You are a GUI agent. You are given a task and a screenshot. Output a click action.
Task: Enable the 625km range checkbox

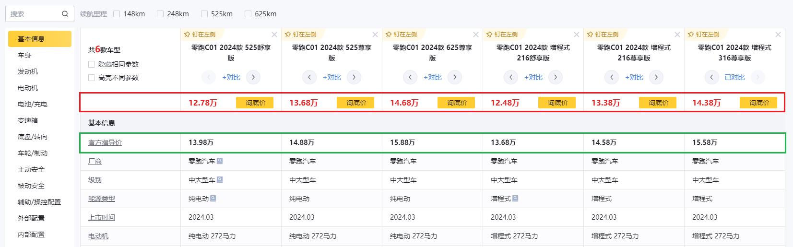(248, 14)
